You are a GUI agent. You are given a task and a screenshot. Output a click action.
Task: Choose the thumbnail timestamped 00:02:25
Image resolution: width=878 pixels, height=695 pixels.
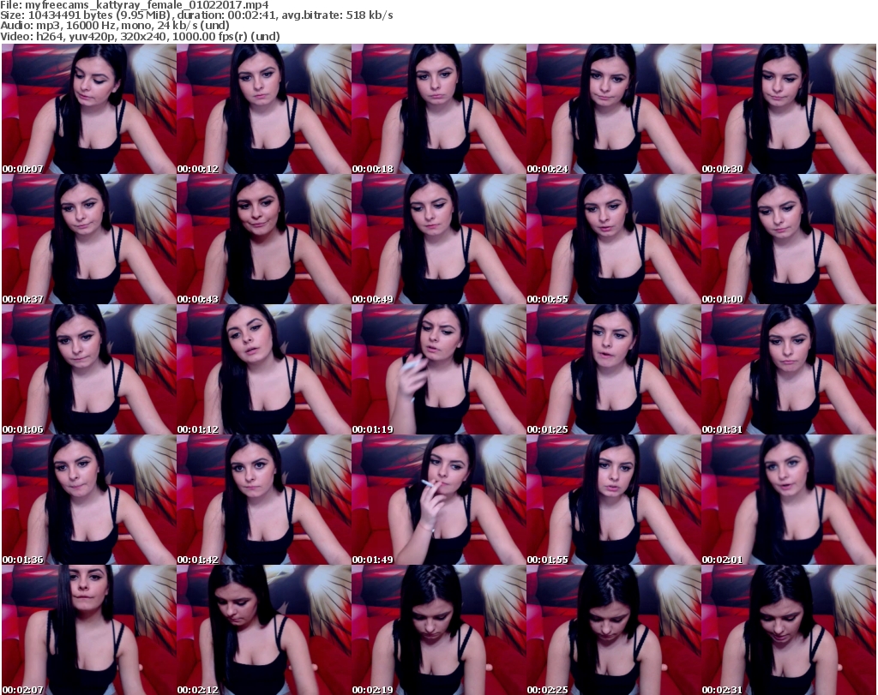pos(614,630)
